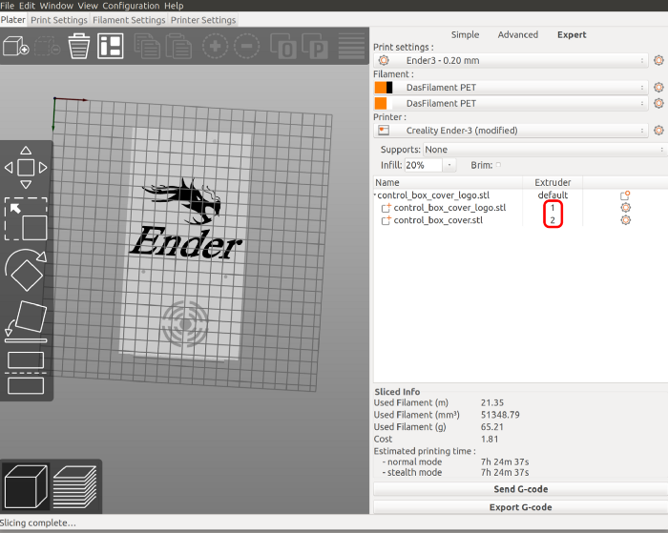Viewport: 668px width, 533px height.
Task: Select the Rotate gizmo tool
Action: [26, 273]
